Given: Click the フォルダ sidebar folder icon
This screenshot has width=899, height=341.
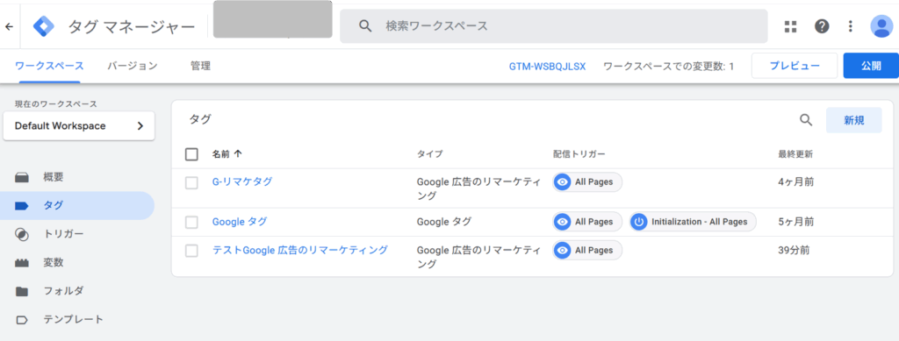Looking at the screenshot, I should pos(22,291).
